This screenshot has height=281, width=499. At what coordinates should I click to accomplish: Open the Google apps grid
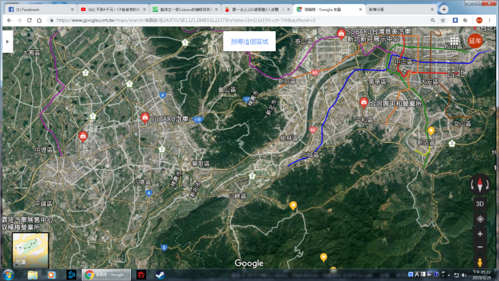(x=454, y=41)
